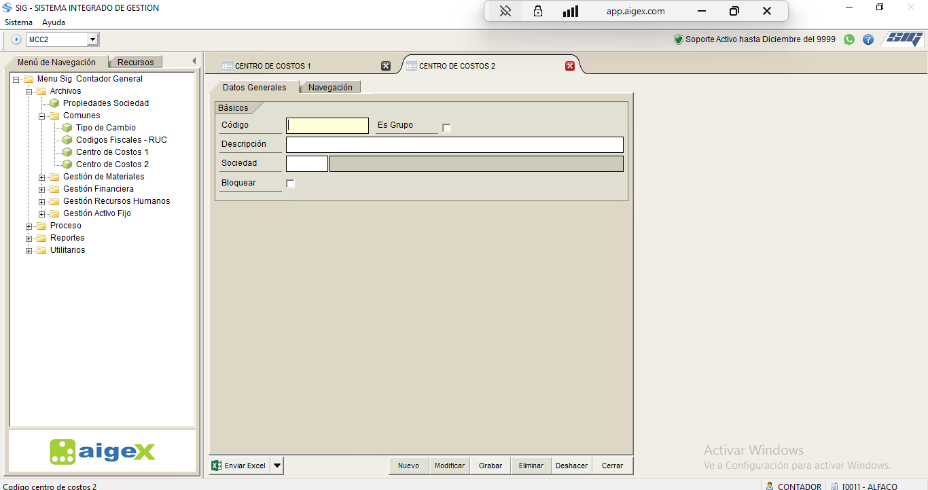Click the aigeX logo

pyautogui.click(x=103, y=452)
